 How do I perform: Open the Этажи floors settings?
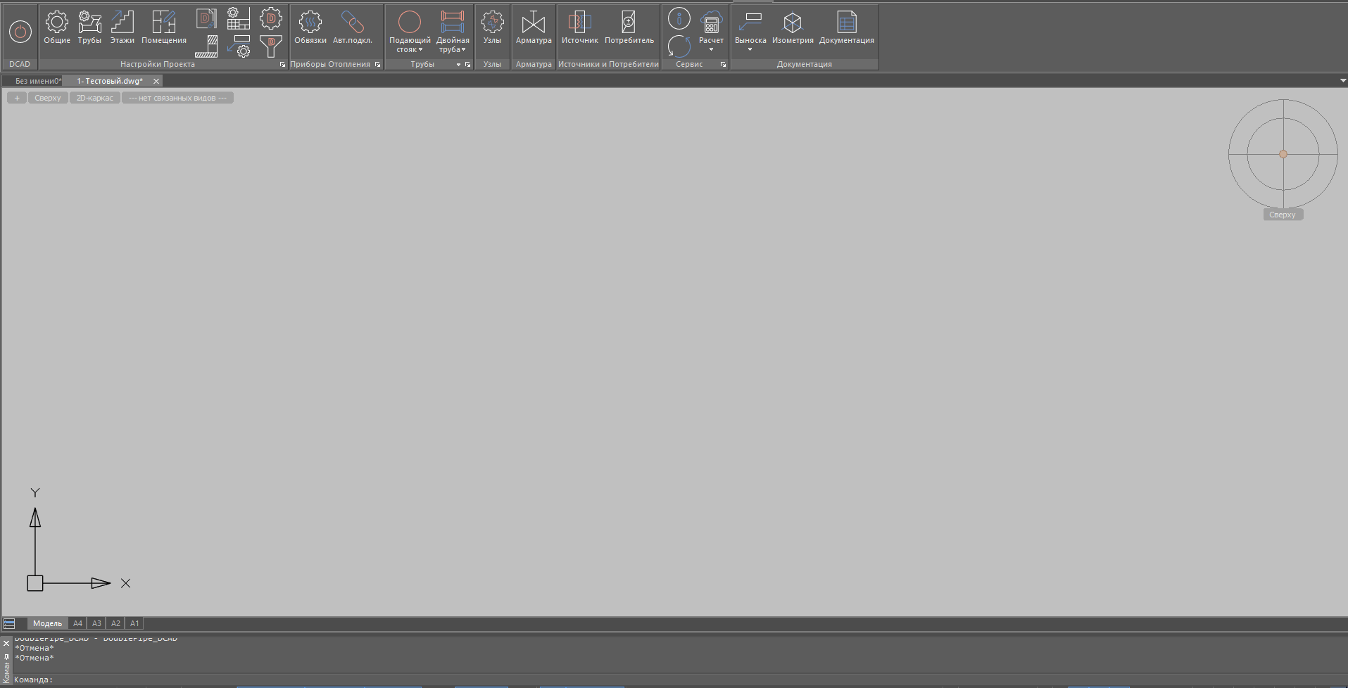pyautogui.click(x=122, y=27)
